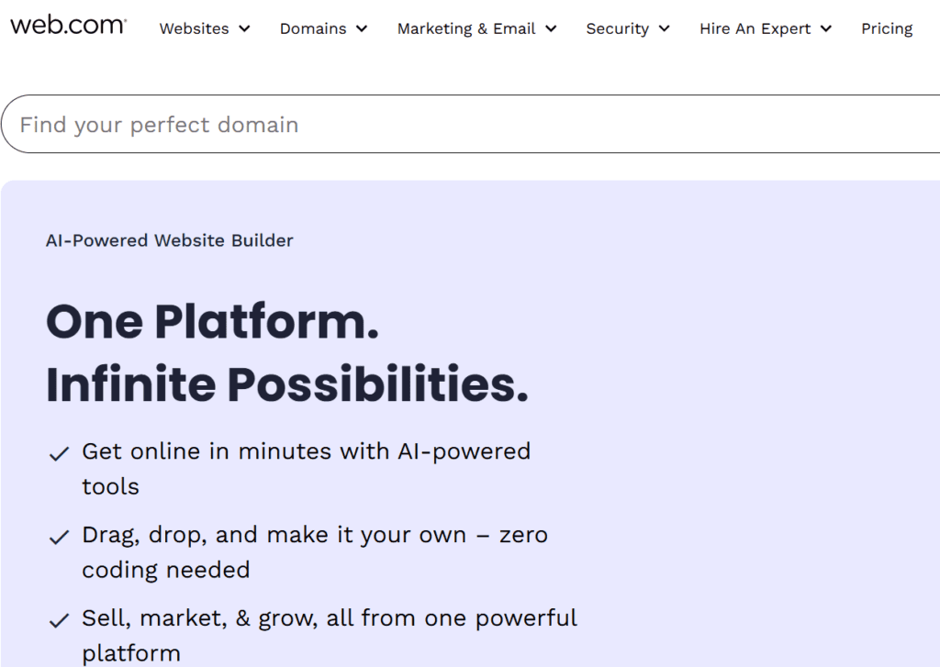The height and width of the screenshot is (667, 940).
Task: Expand the chevron beside Domains
Action: pyautogui.click(x=362, y=28)
